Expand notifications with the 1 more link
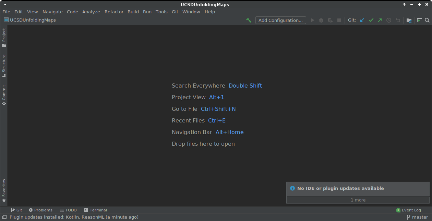Image resolution: width=432 pixels, height=221 pixels. (x=358, y=200)
